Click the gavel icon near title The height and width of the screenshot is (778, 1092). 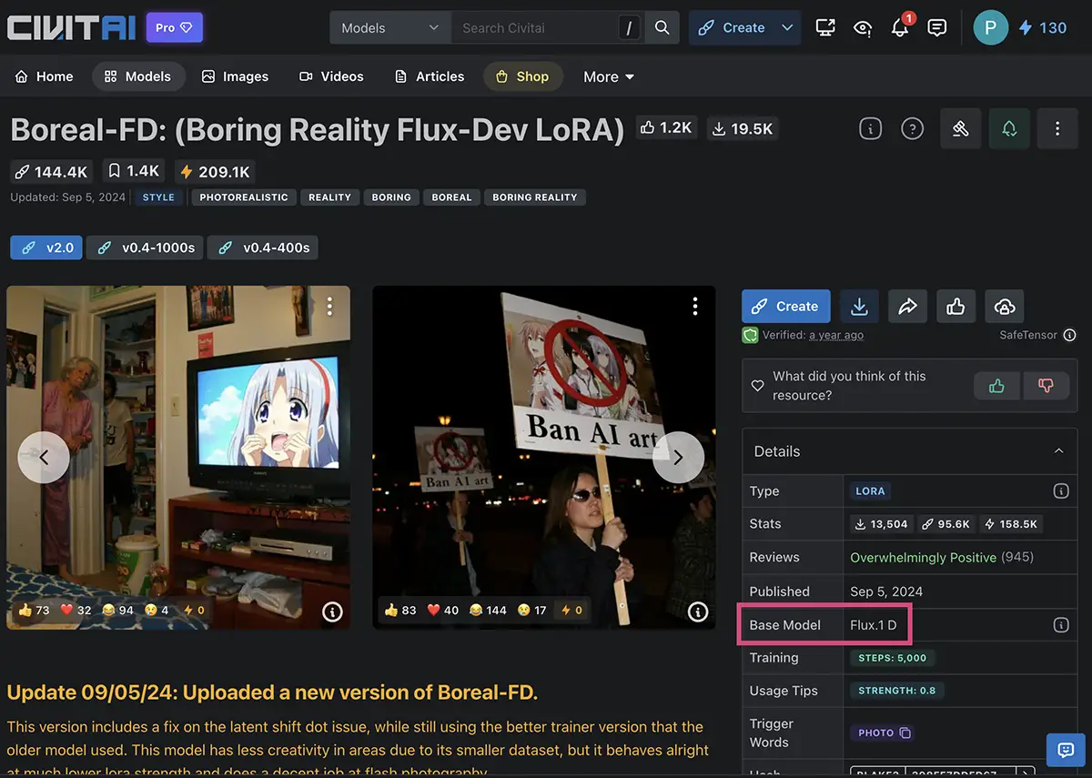960,129
